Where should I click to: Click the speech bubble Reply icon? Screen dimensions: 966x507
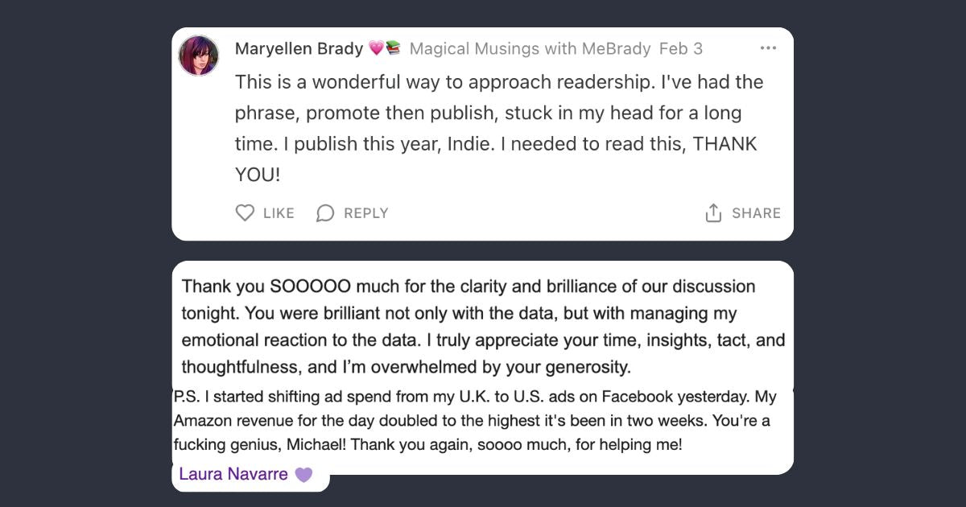pyautogui.click(x=325, y=212)
